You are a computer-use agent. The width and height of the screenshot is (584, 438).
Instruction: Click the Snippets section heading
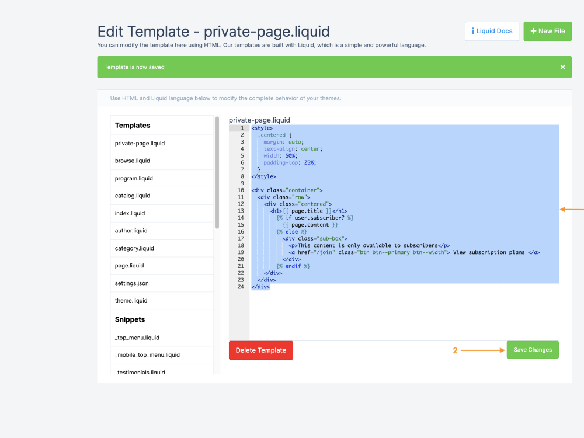(x=130, y=319)
